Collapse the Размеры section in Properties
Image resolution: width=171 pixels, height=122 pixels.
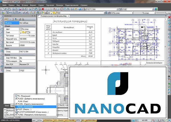pos(34,67)
